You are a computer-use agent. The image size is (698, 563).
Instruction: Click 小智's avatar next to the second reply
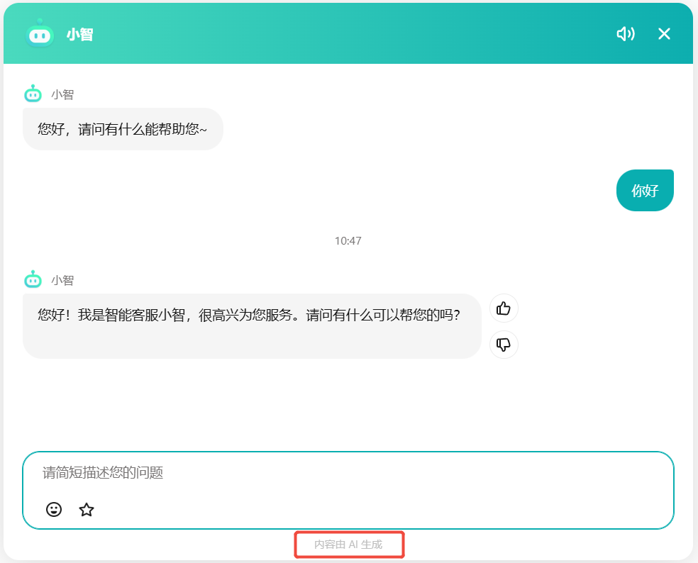[33, 280]
